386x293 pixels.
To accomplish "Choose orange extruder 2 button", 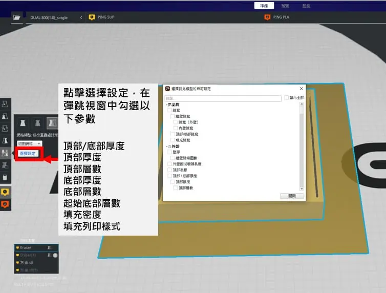I will [x=5, y=204].
